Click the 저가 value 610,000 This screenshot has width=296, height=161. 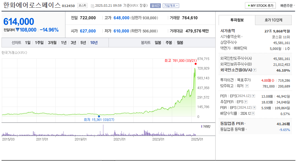click(121, 31)
